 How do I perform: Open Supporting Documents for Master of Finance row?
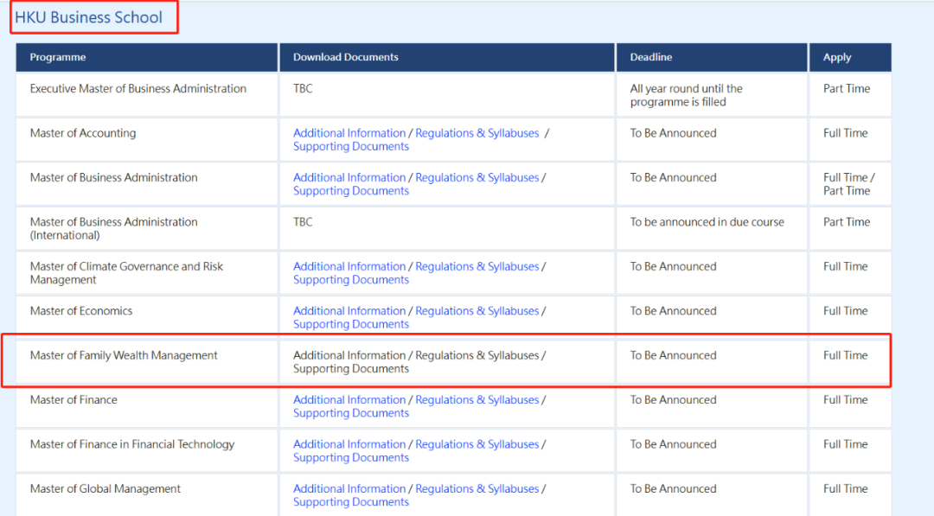click(x=351, y=413)
